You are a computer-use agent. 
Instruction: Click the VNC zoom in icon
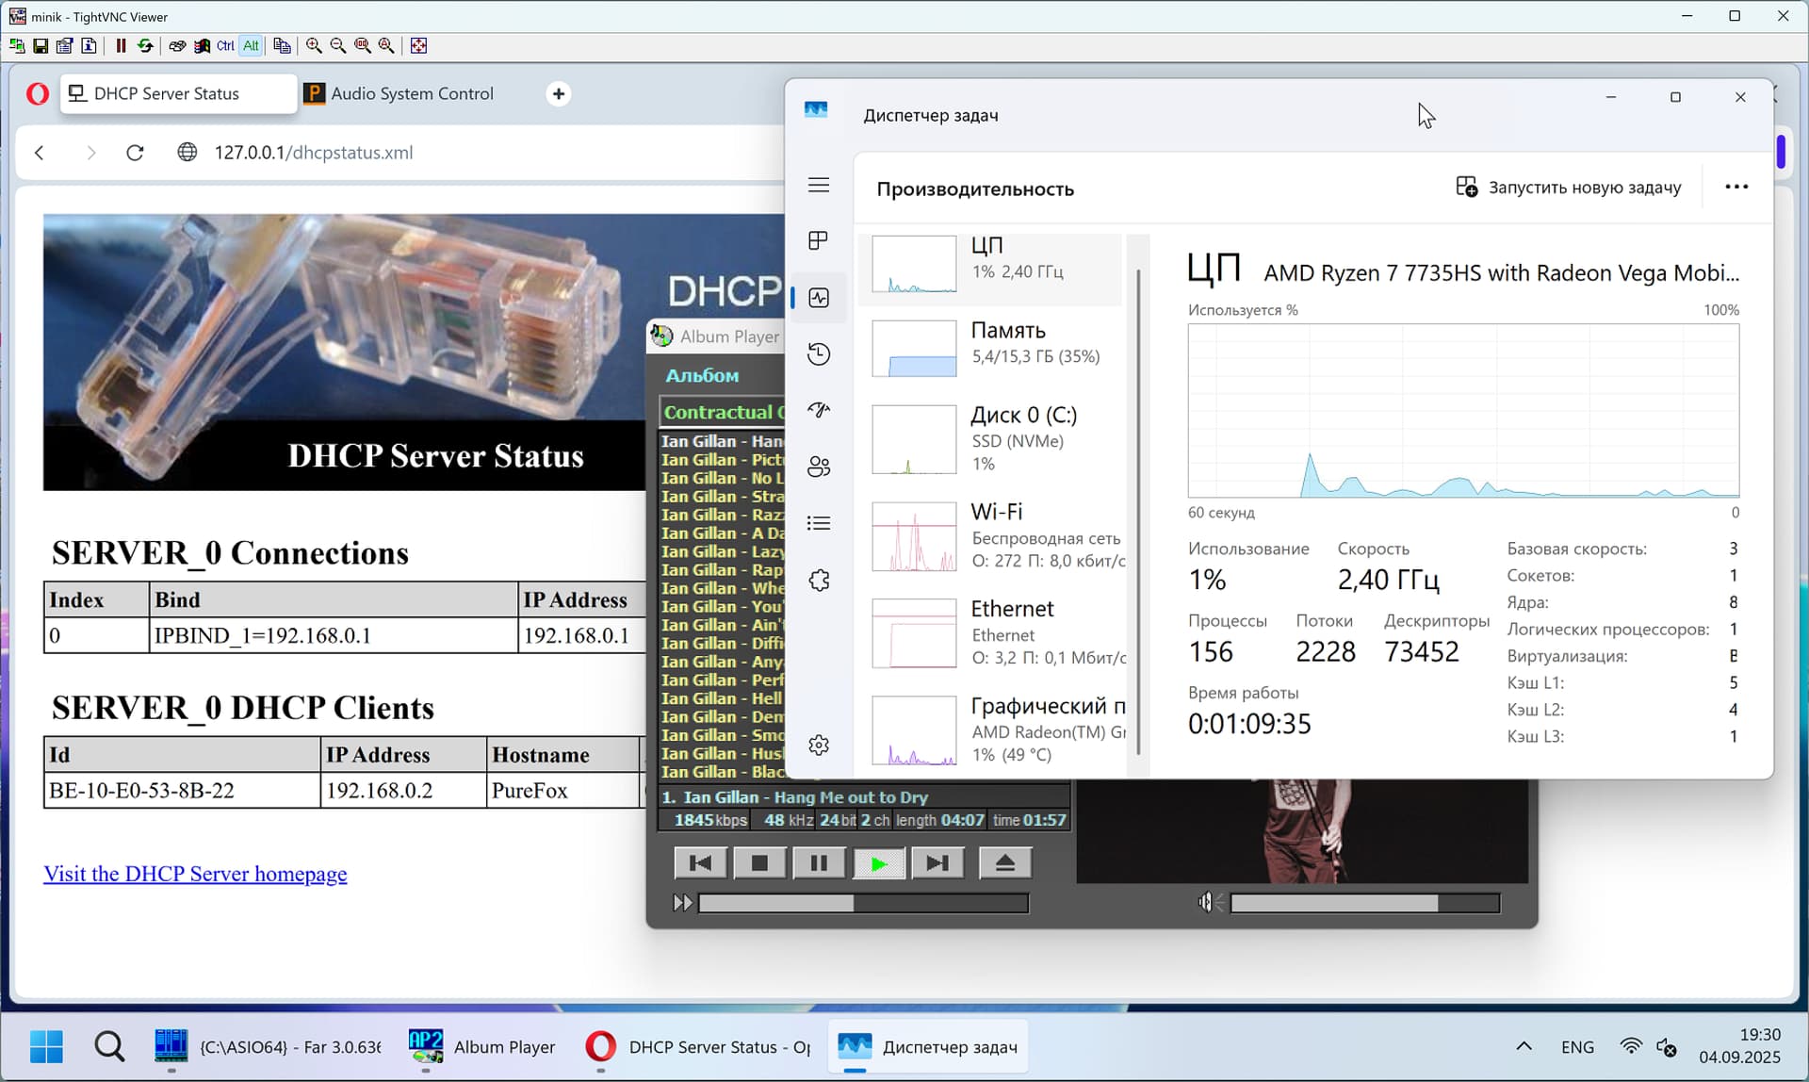coord(314,45)
